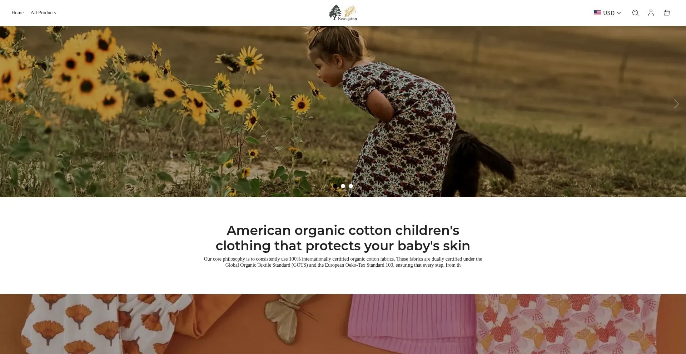The width and height of the screenshot is (686, 354).
Task: Go to previous slide with left arrow
Action: [10, 104]
